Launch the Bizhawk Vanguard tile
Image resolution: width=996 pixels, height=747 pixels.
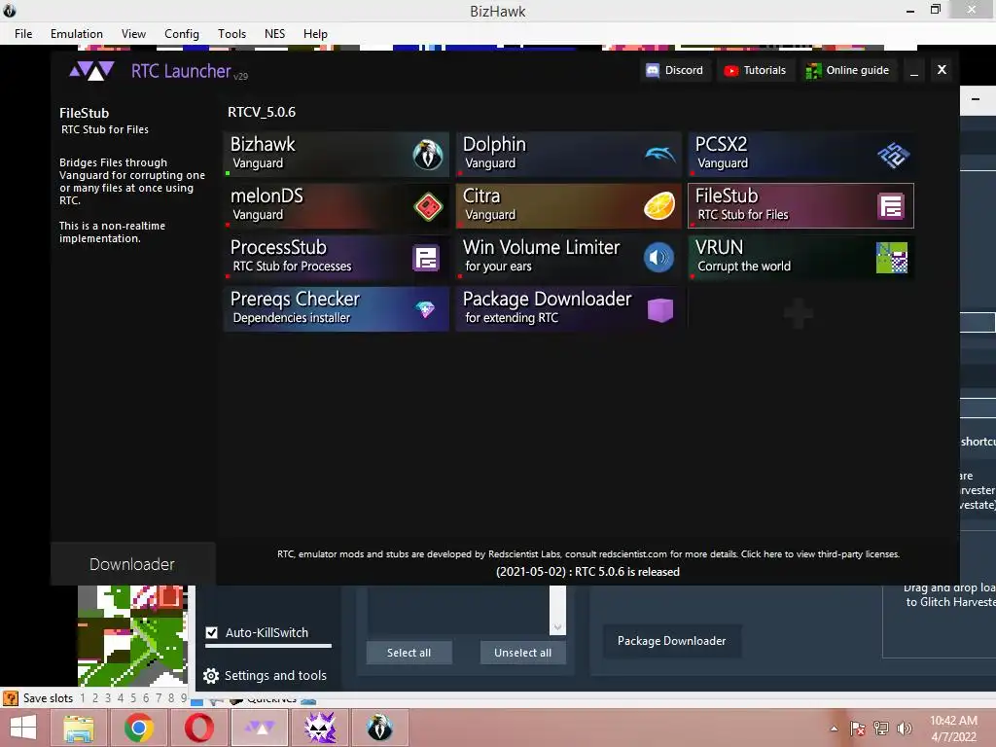pos(336,155)
